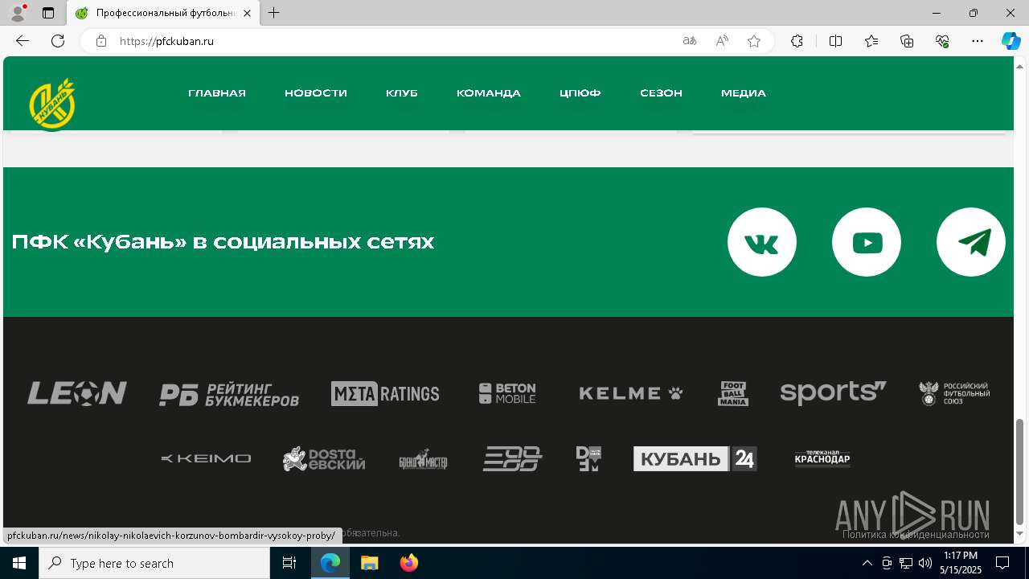Screen dimensions: 1029x579
Task: Close the current browser tab
Action: (x=248, y=13)
